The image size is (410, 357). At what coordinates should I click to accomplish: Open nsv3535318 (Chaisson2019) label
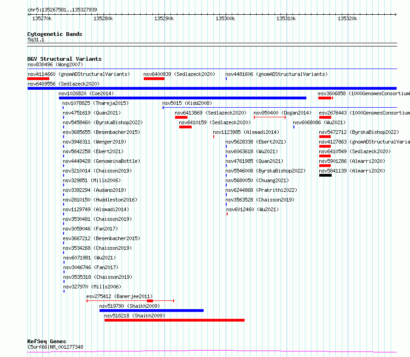pyautogui.click(x=98, y=277)
